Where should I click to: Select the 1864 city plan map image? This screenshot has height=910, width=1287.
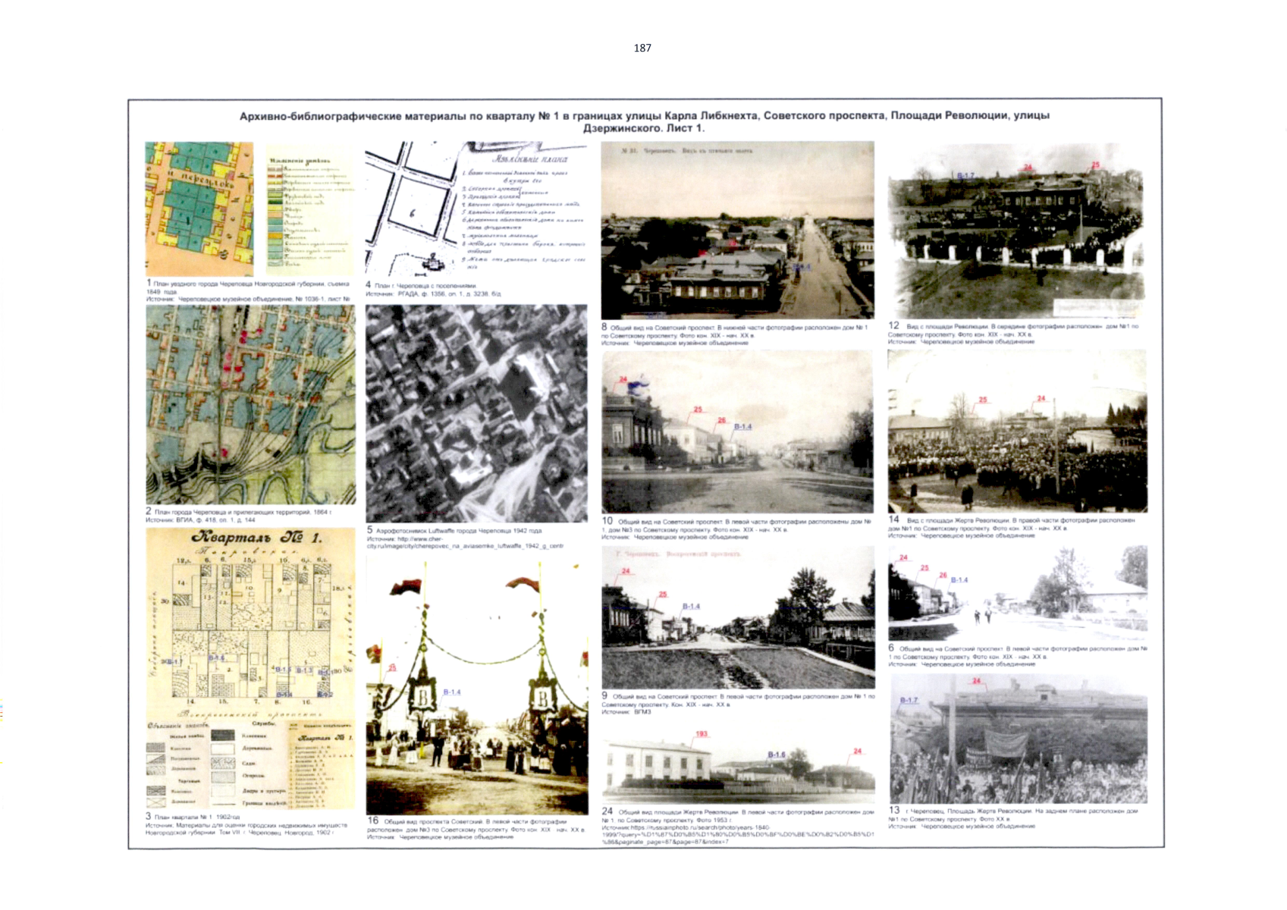pos(250,404)
